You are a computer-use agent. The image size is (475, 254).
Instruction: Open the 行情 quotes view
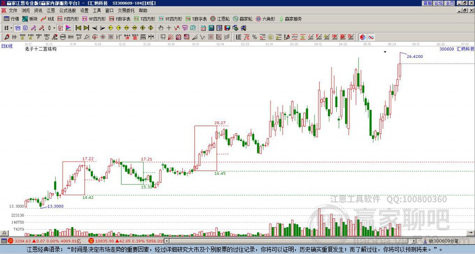(x=12, y=19)
